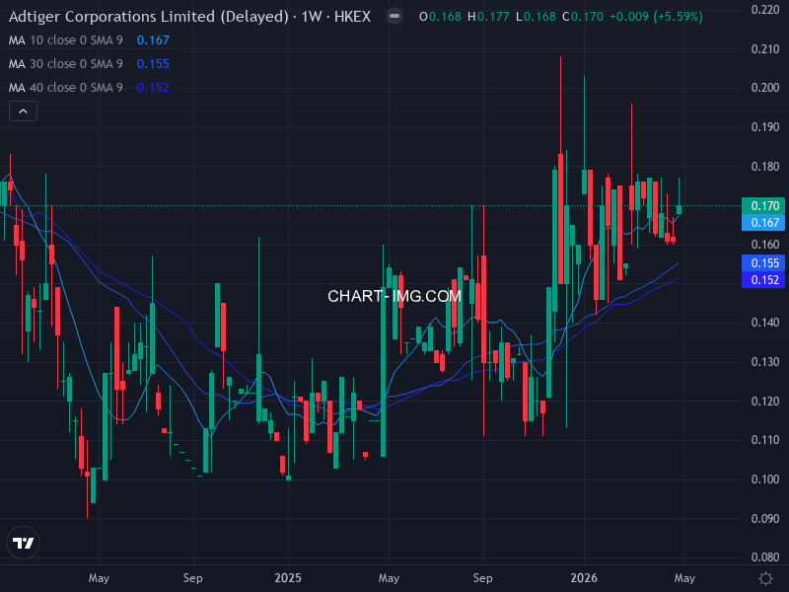The height and width of the screenshot is (592, 789).
Task: Click the market status pill icon beside HKEX
Action: 394,17
